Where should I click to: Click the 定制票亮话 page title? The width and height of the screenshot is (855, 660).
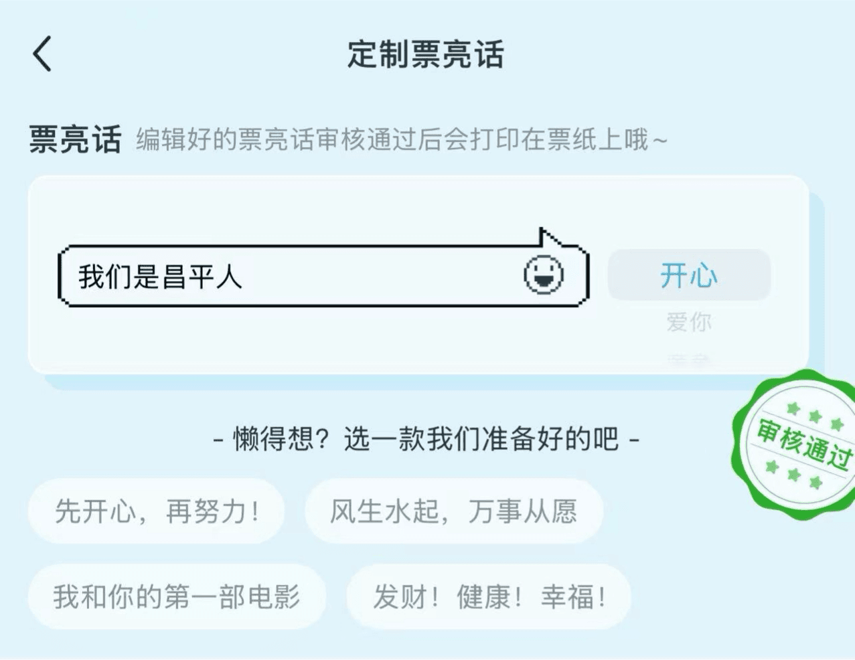tap(426, 54)
